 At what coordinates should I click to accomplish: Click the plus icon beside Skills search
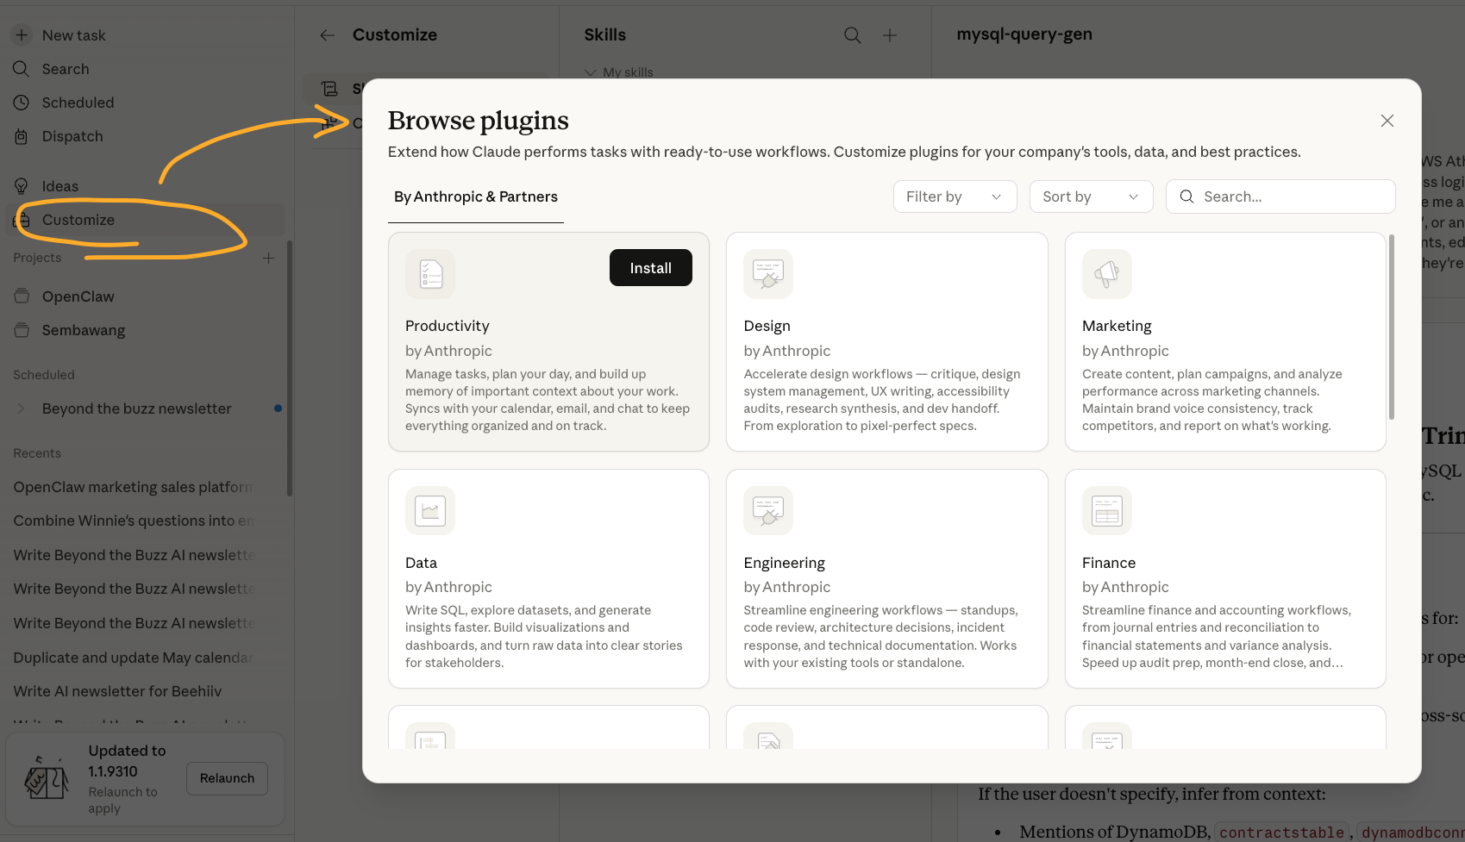click(x=890, y=34)
